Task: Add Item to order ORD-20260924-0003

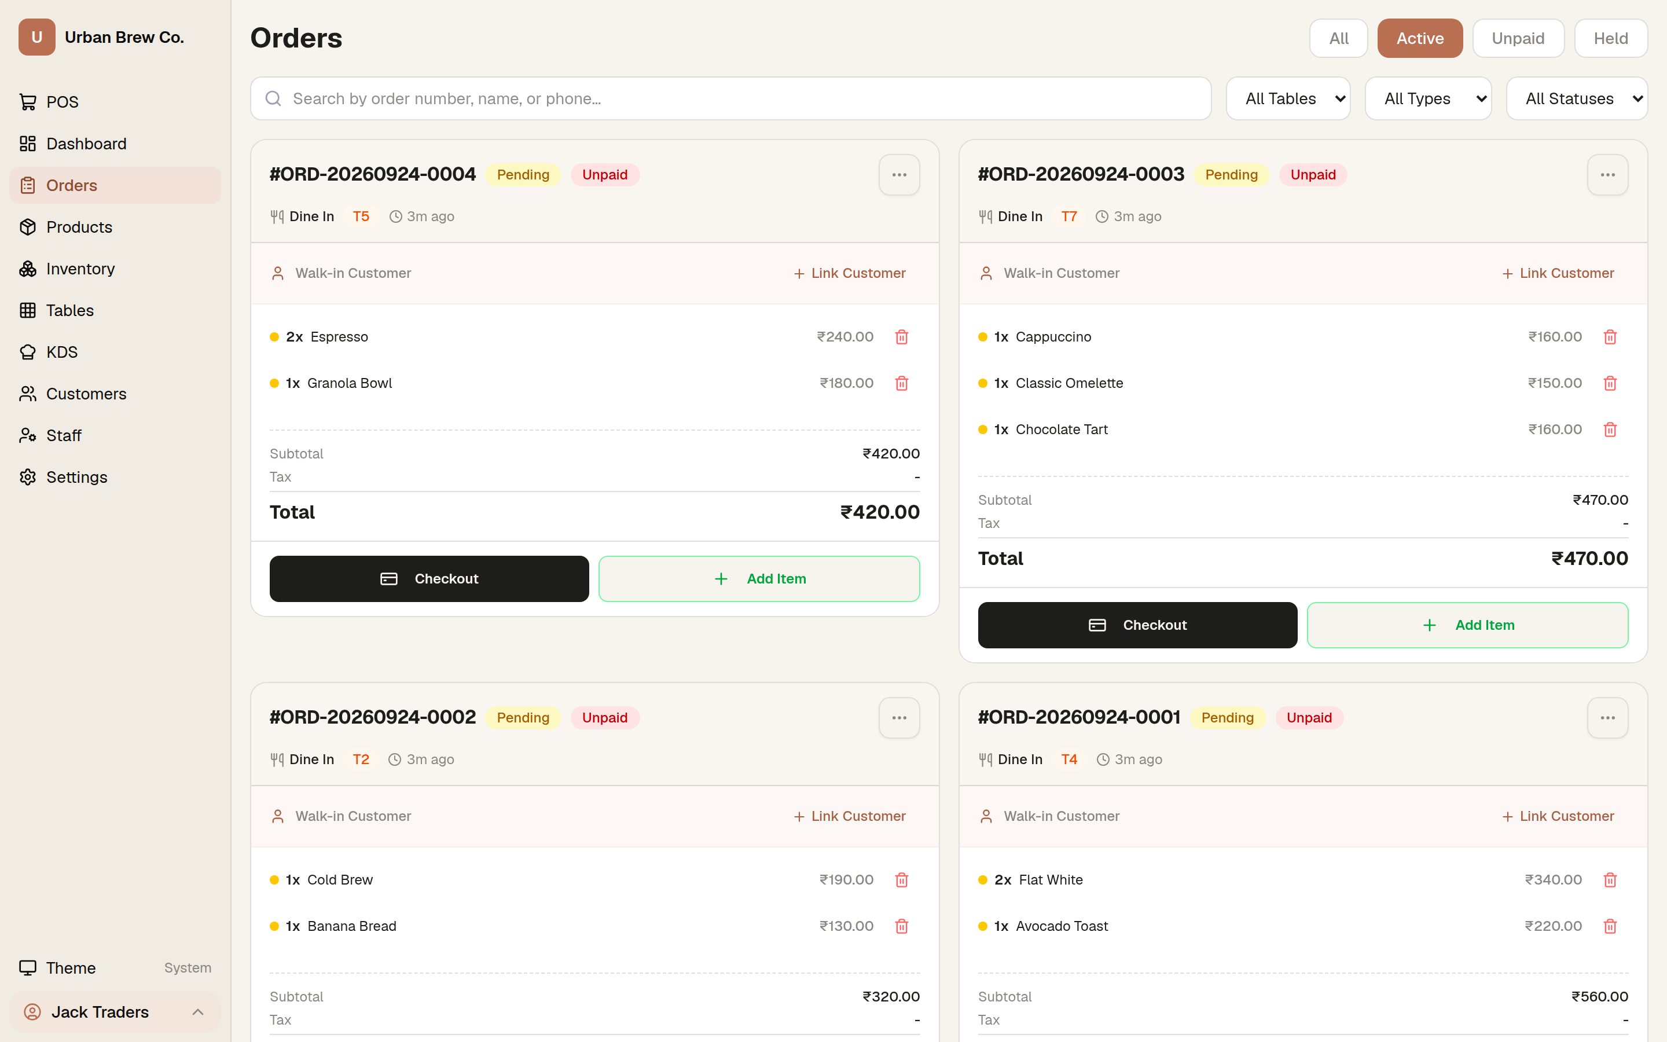Action: pyautogui.click(x=1467, y=625)
